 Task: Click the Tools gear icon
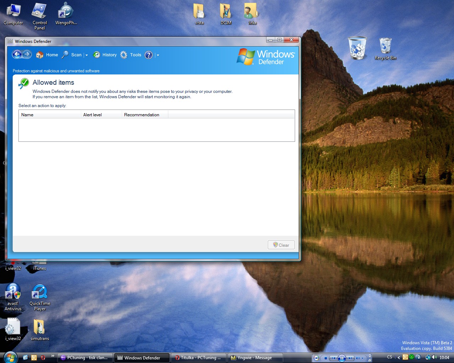pyautogui.click(x=123, y=55)
